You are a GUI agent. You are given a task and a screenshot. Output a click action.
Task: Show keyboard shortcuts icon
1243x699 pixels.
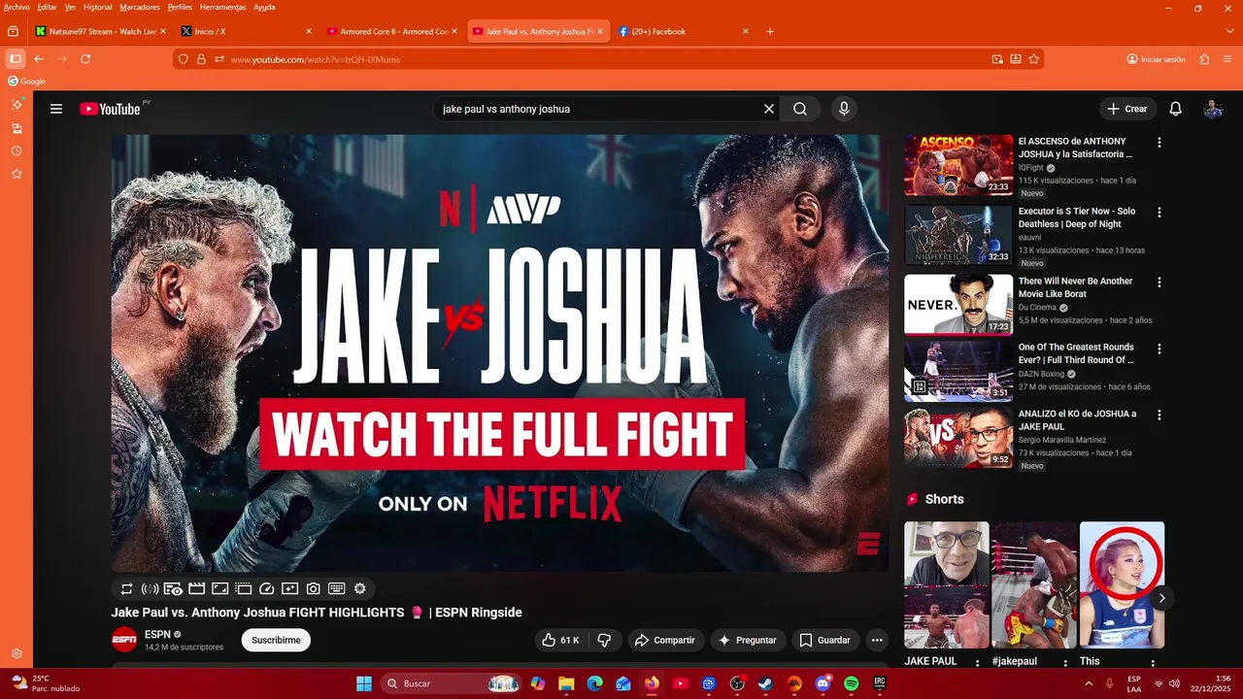pyautogui.click(x=336, y=588)
